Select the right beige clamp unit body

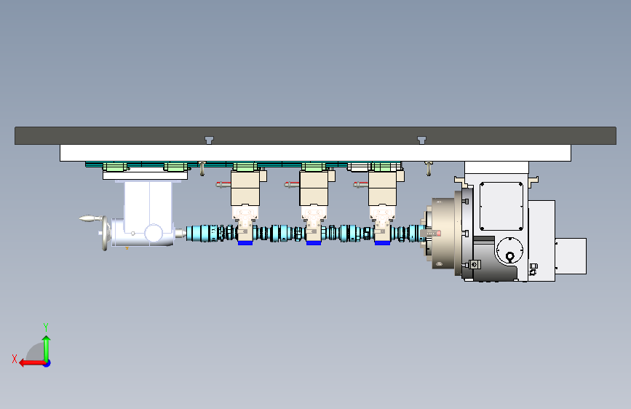(383, 188)
